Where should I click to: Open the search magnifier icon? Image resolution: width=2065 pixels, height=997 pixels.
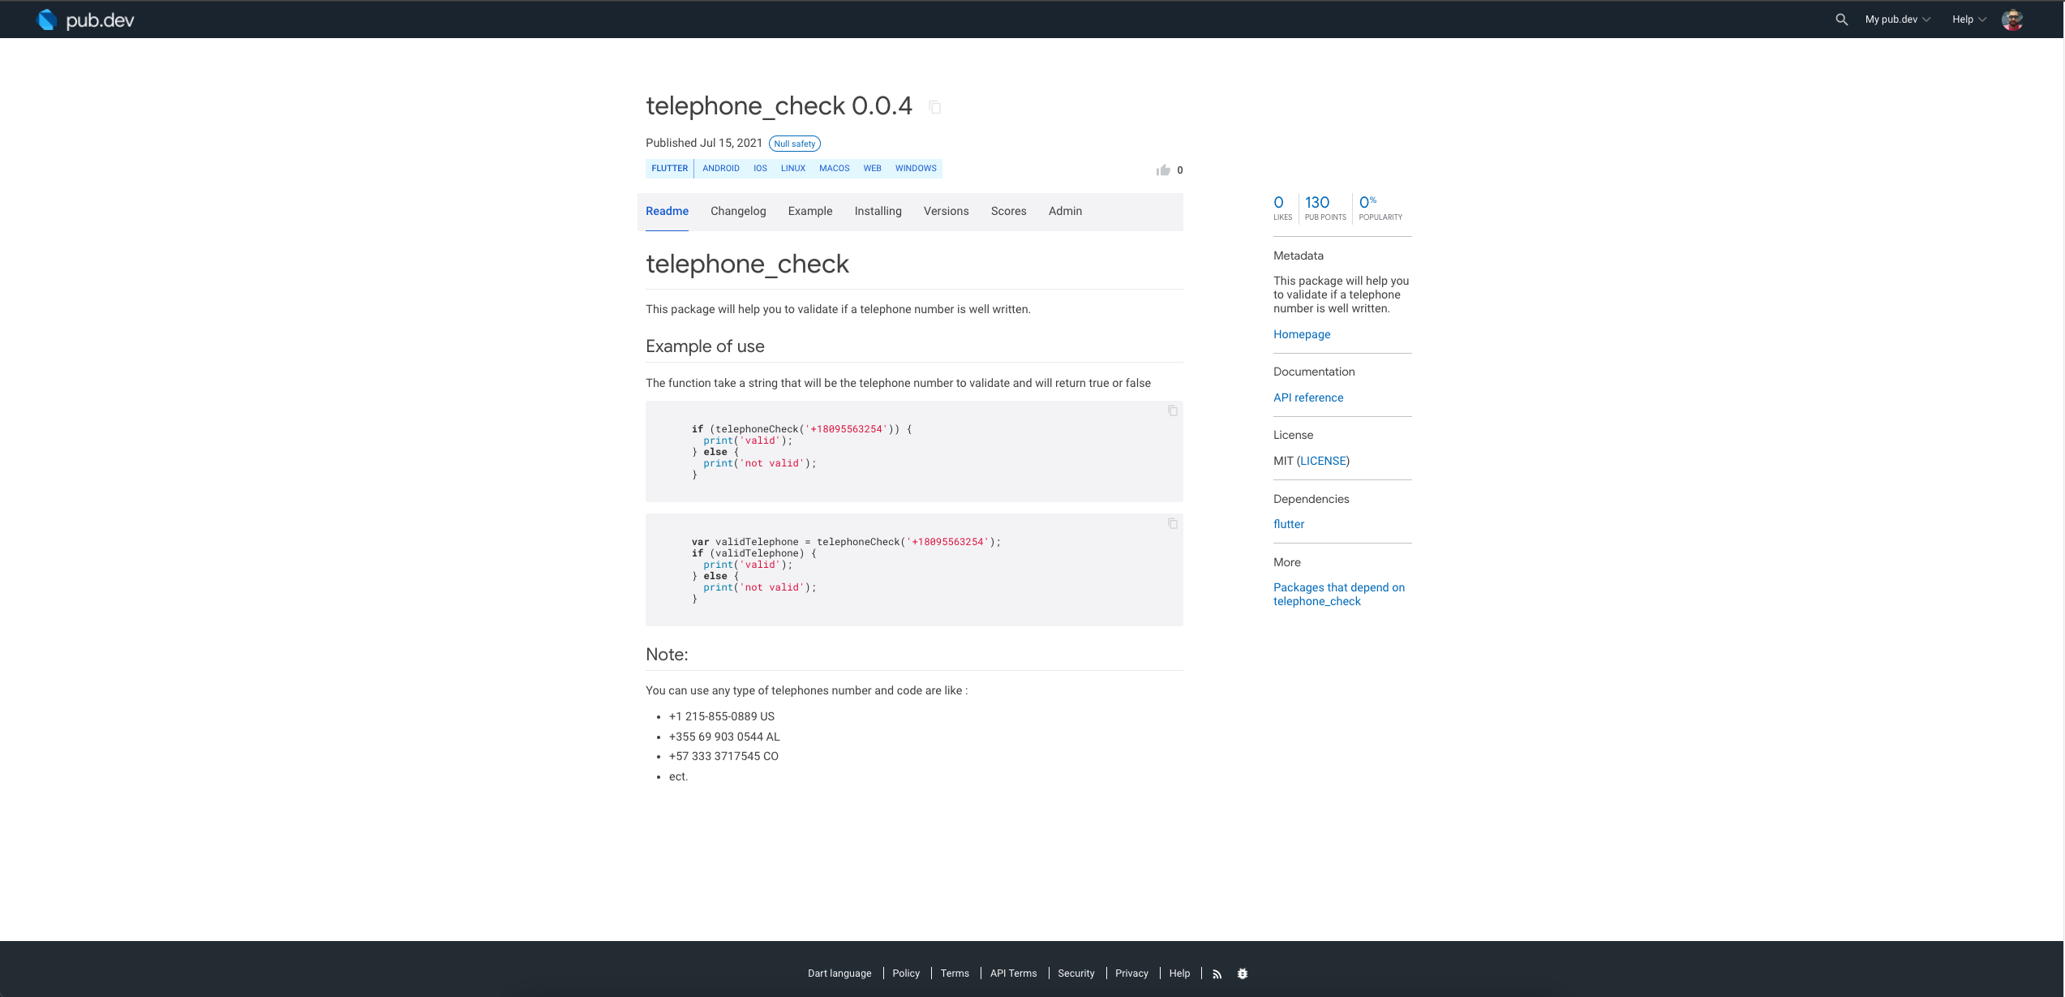(x=1841, y=19)
